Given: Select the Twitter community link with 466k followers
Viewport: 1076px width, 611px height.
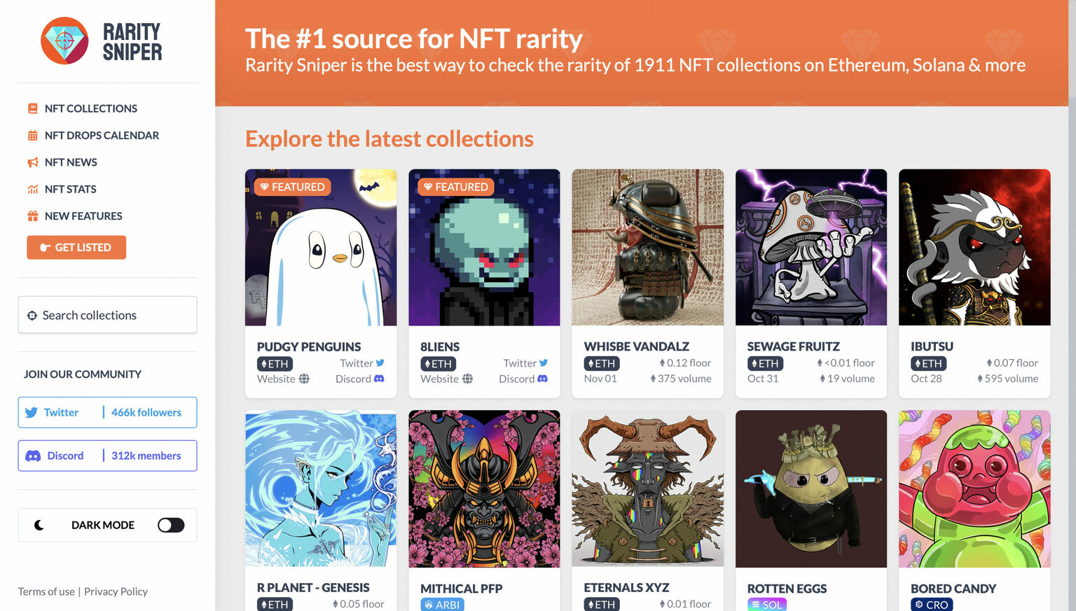Looking at the screenshot, I should click(106, 412).
